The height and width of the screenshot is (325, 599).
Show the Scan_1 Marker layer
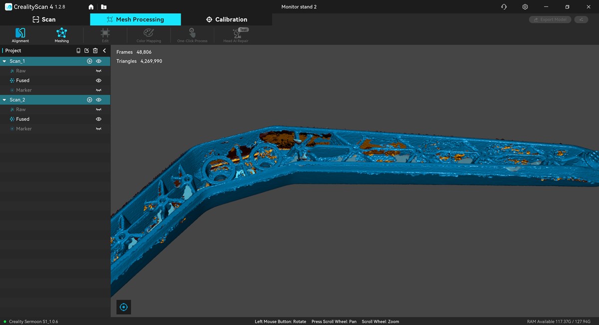coord(99,90)
